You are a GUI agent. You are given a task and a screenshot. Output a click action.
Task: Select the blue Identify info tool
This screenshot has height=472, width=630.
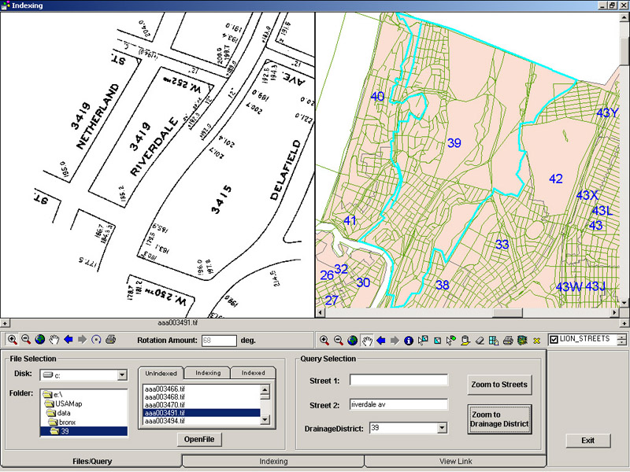click(409, 341)
